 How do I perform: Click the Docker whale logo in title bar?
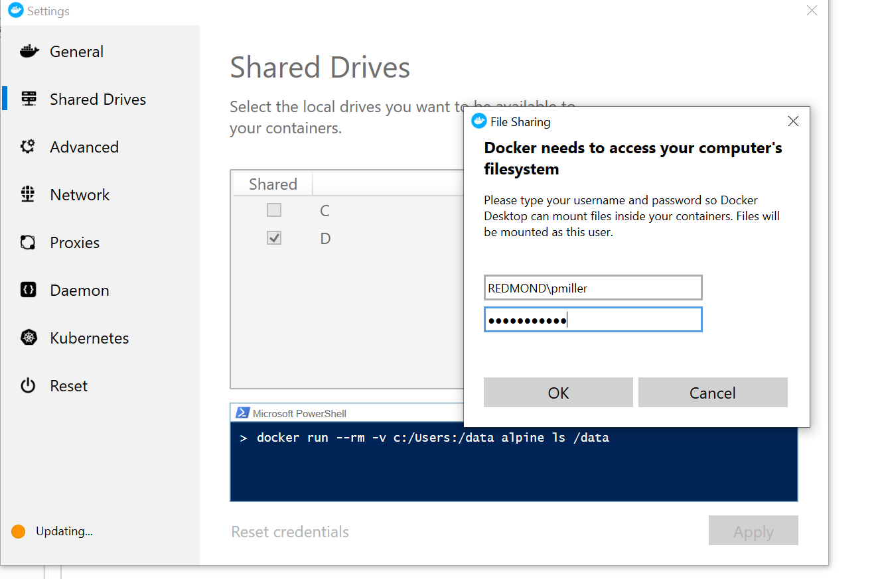(x=15, y=11)
